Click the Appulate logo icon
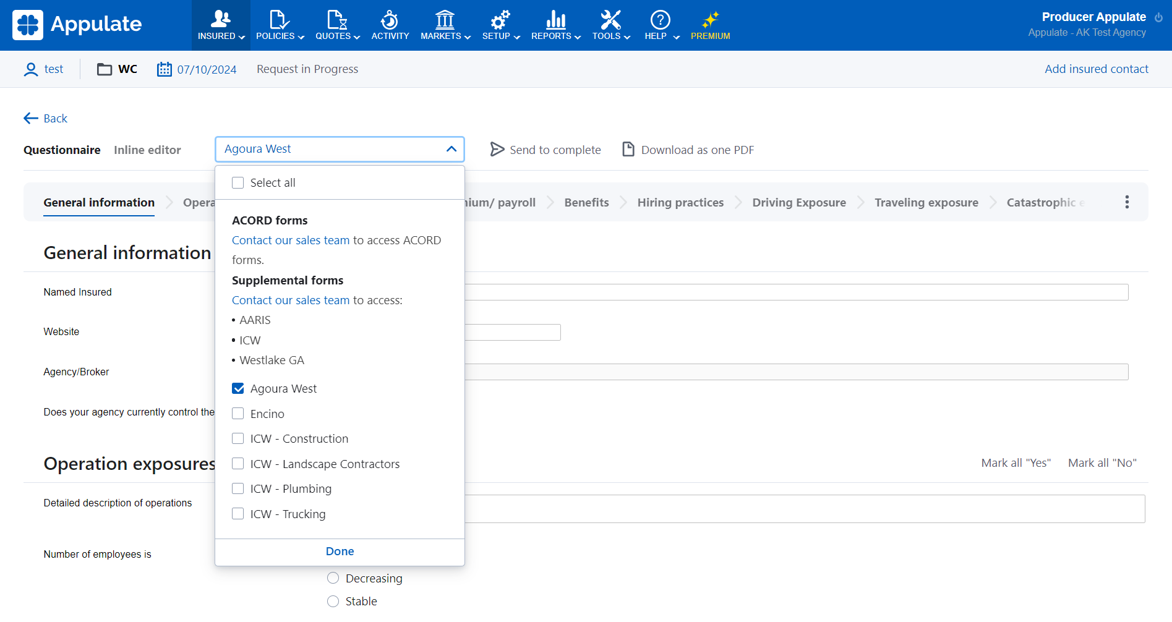This screenshot has height=622, width=1172. 28,25
